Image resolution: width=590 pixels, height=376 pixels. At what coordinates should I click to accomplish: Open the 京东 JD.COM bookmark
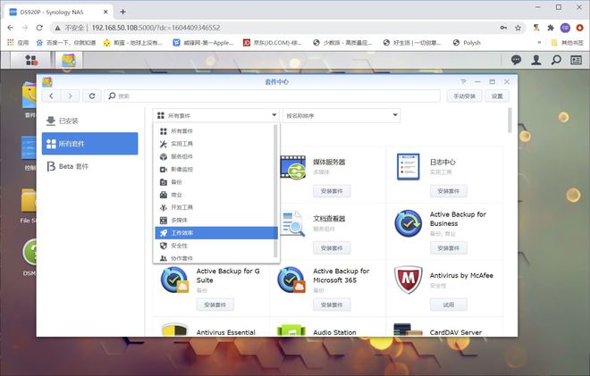click(x=273, y=43)
